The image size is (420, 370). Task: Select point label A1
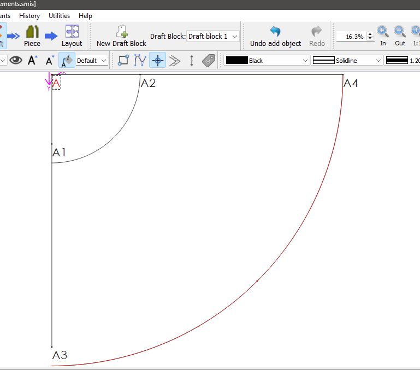coord(59,152)
